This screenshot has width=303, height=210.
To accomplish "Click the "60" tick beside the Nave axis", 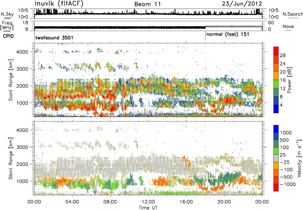I will click(x=271, y=23).
